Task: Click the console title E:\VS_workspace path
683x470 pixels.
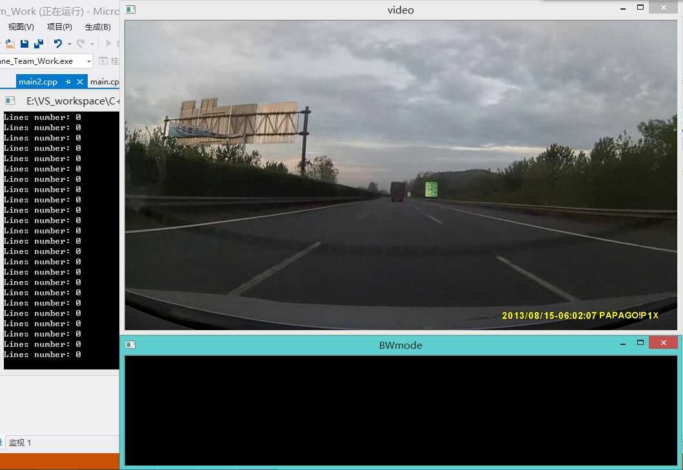Action: pos(73,101)
